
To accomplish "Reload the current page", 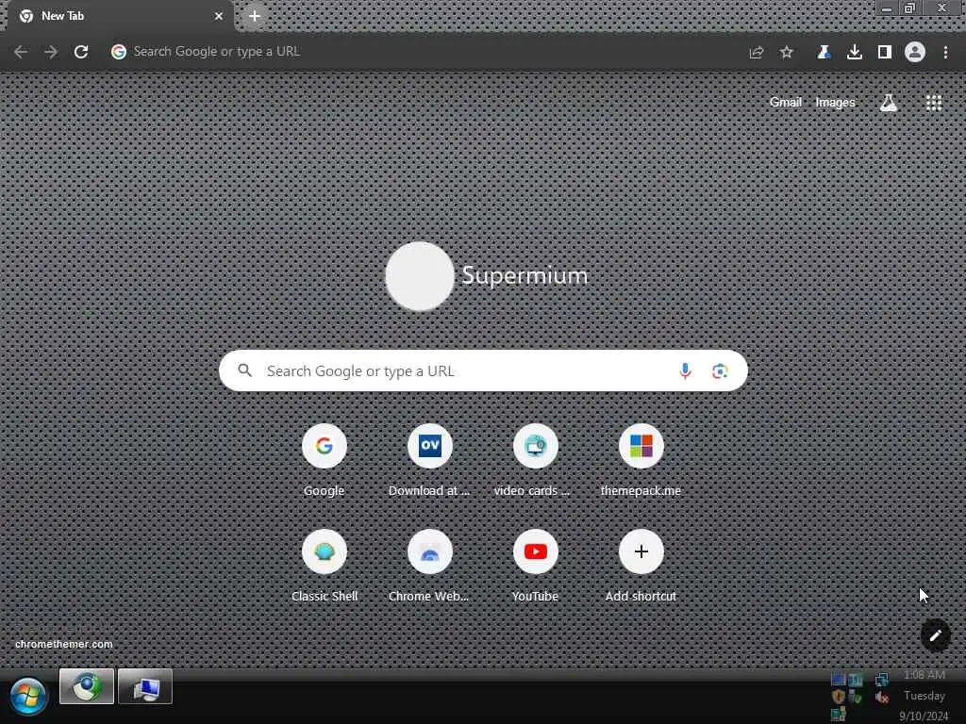I will [81, 52].
